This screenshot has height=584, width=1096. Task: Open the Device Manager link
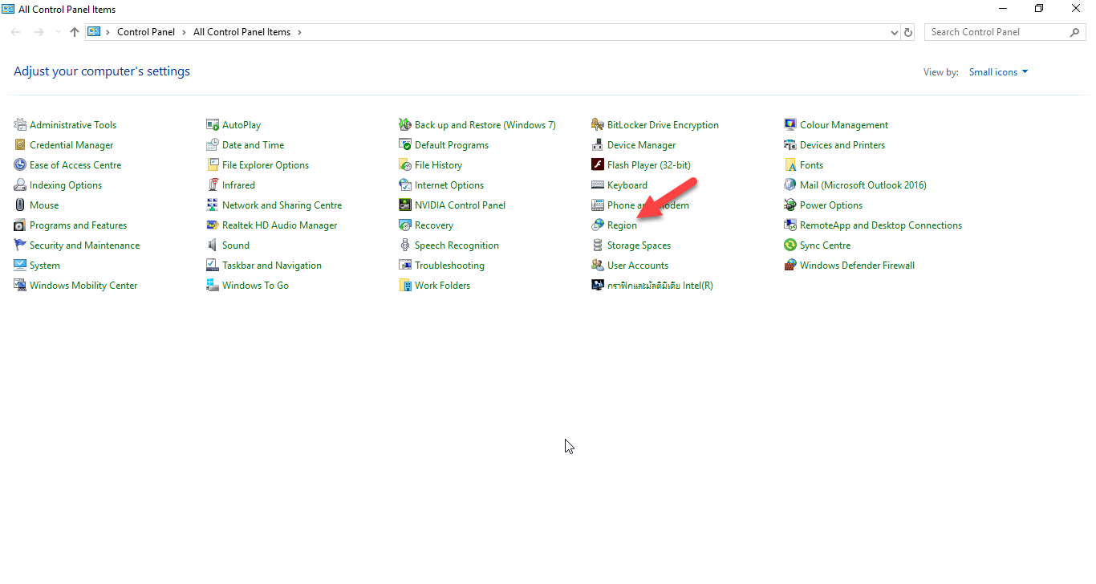click(641, 144)
